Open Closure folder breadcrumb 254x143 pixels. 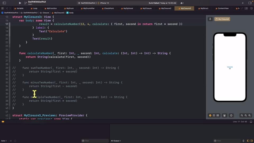click(44, 13)
